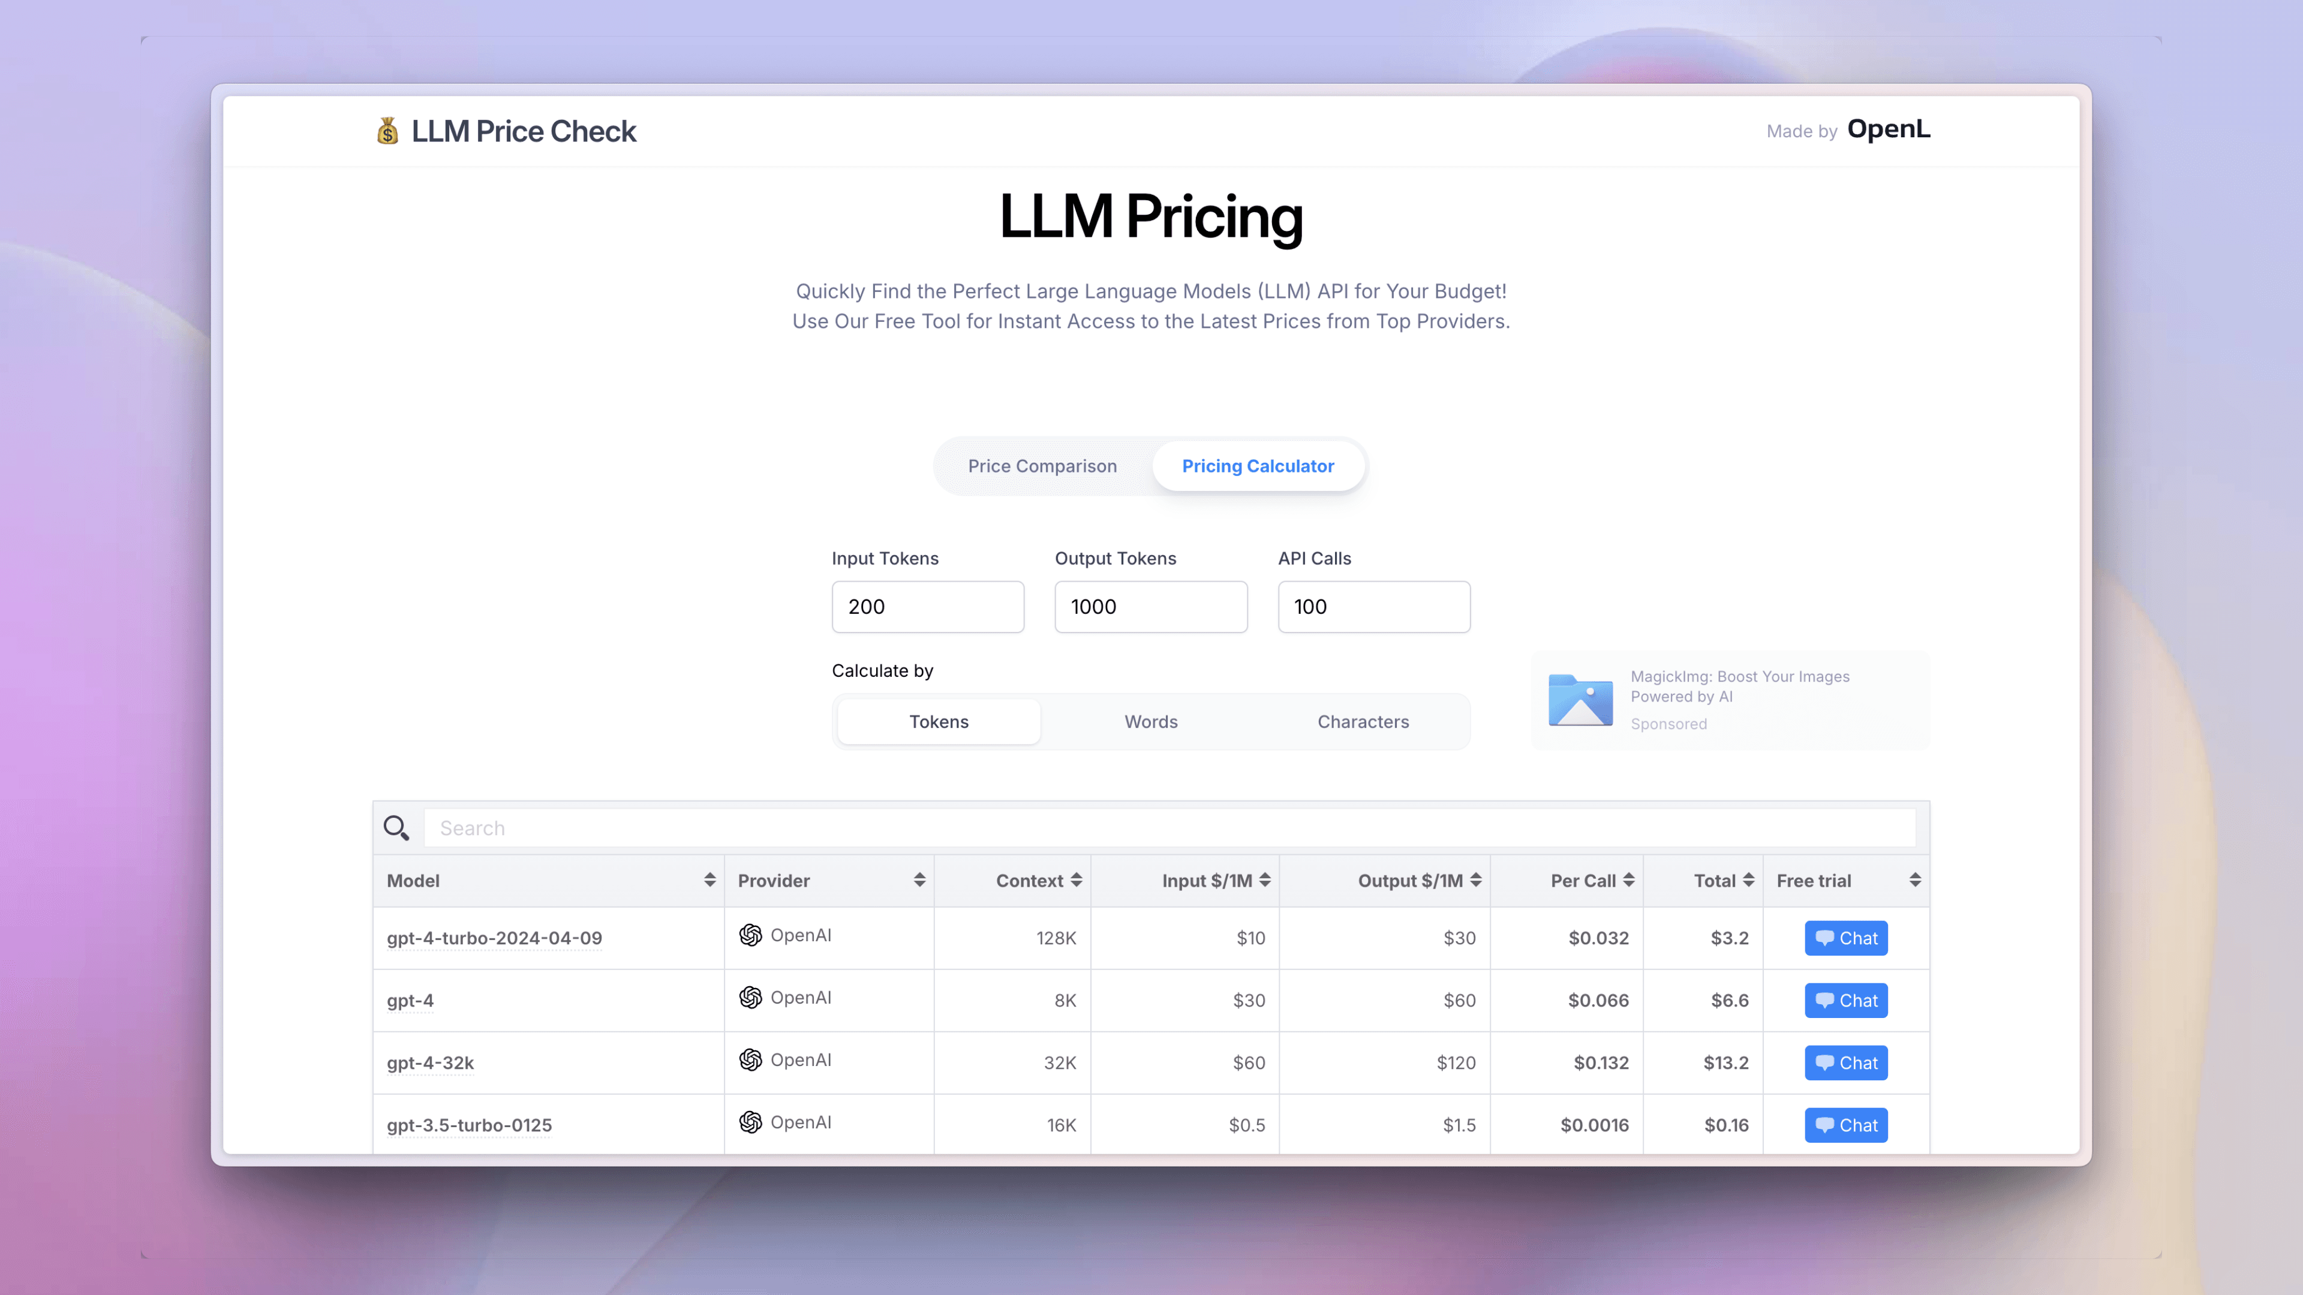The image size is (2303, 1295).
Task: Select Tokens calculation mode
Action: 938,721
